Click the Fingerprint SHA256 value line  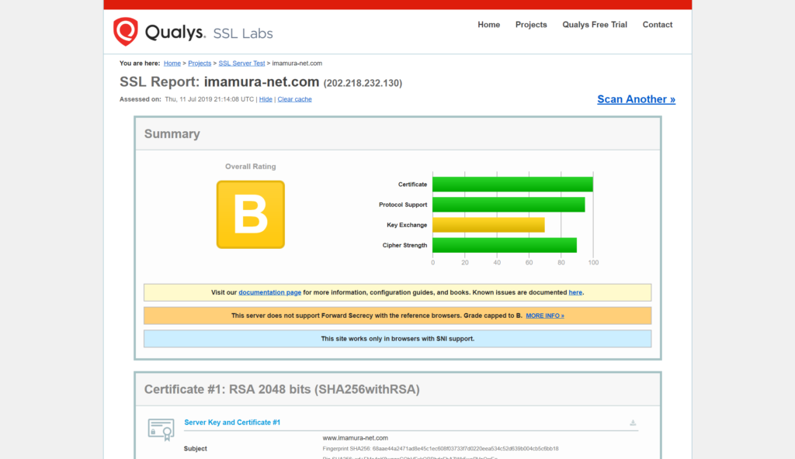(440, 448)
